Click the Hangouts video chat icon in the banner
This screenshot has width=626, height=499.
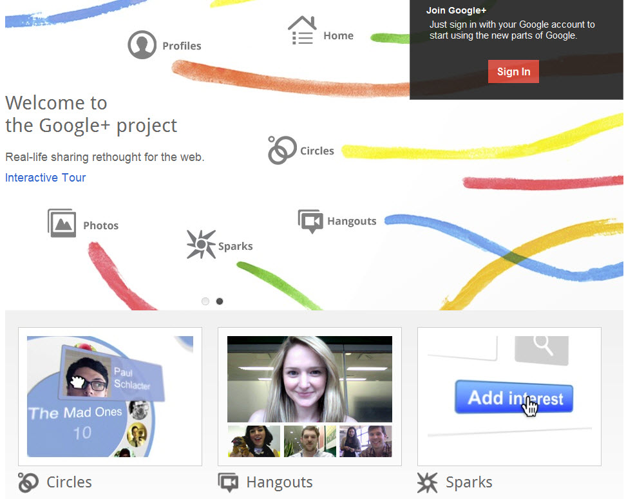310,221
